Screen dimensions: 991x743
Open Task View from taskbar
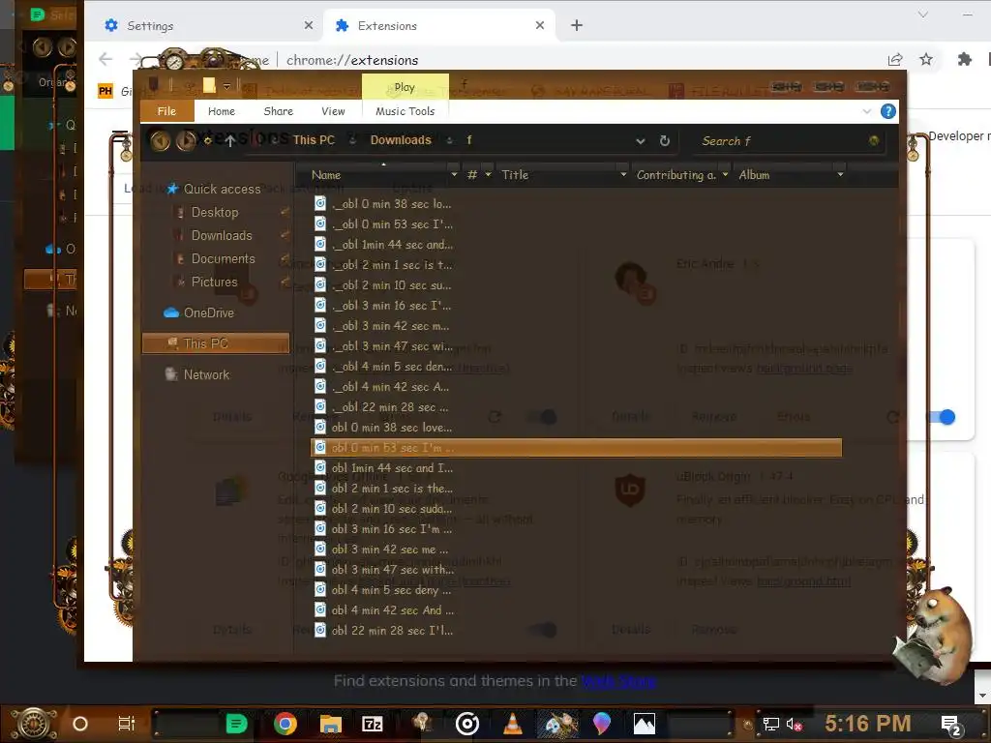pos(127,724)
